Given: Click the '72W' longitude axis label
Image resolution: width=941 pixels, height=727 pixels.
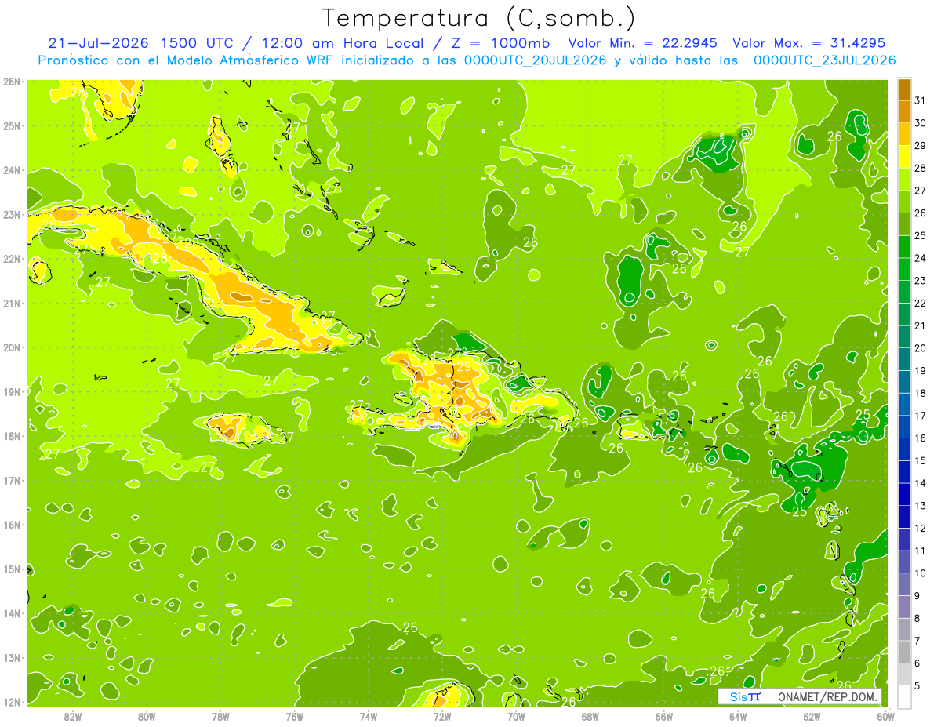Looking at the screenshot, I should click(x=442, y=716).
